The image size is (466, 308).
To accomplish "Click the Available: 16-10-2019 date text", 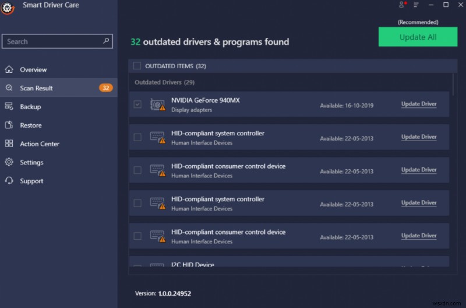I will [x=347, y=106].
